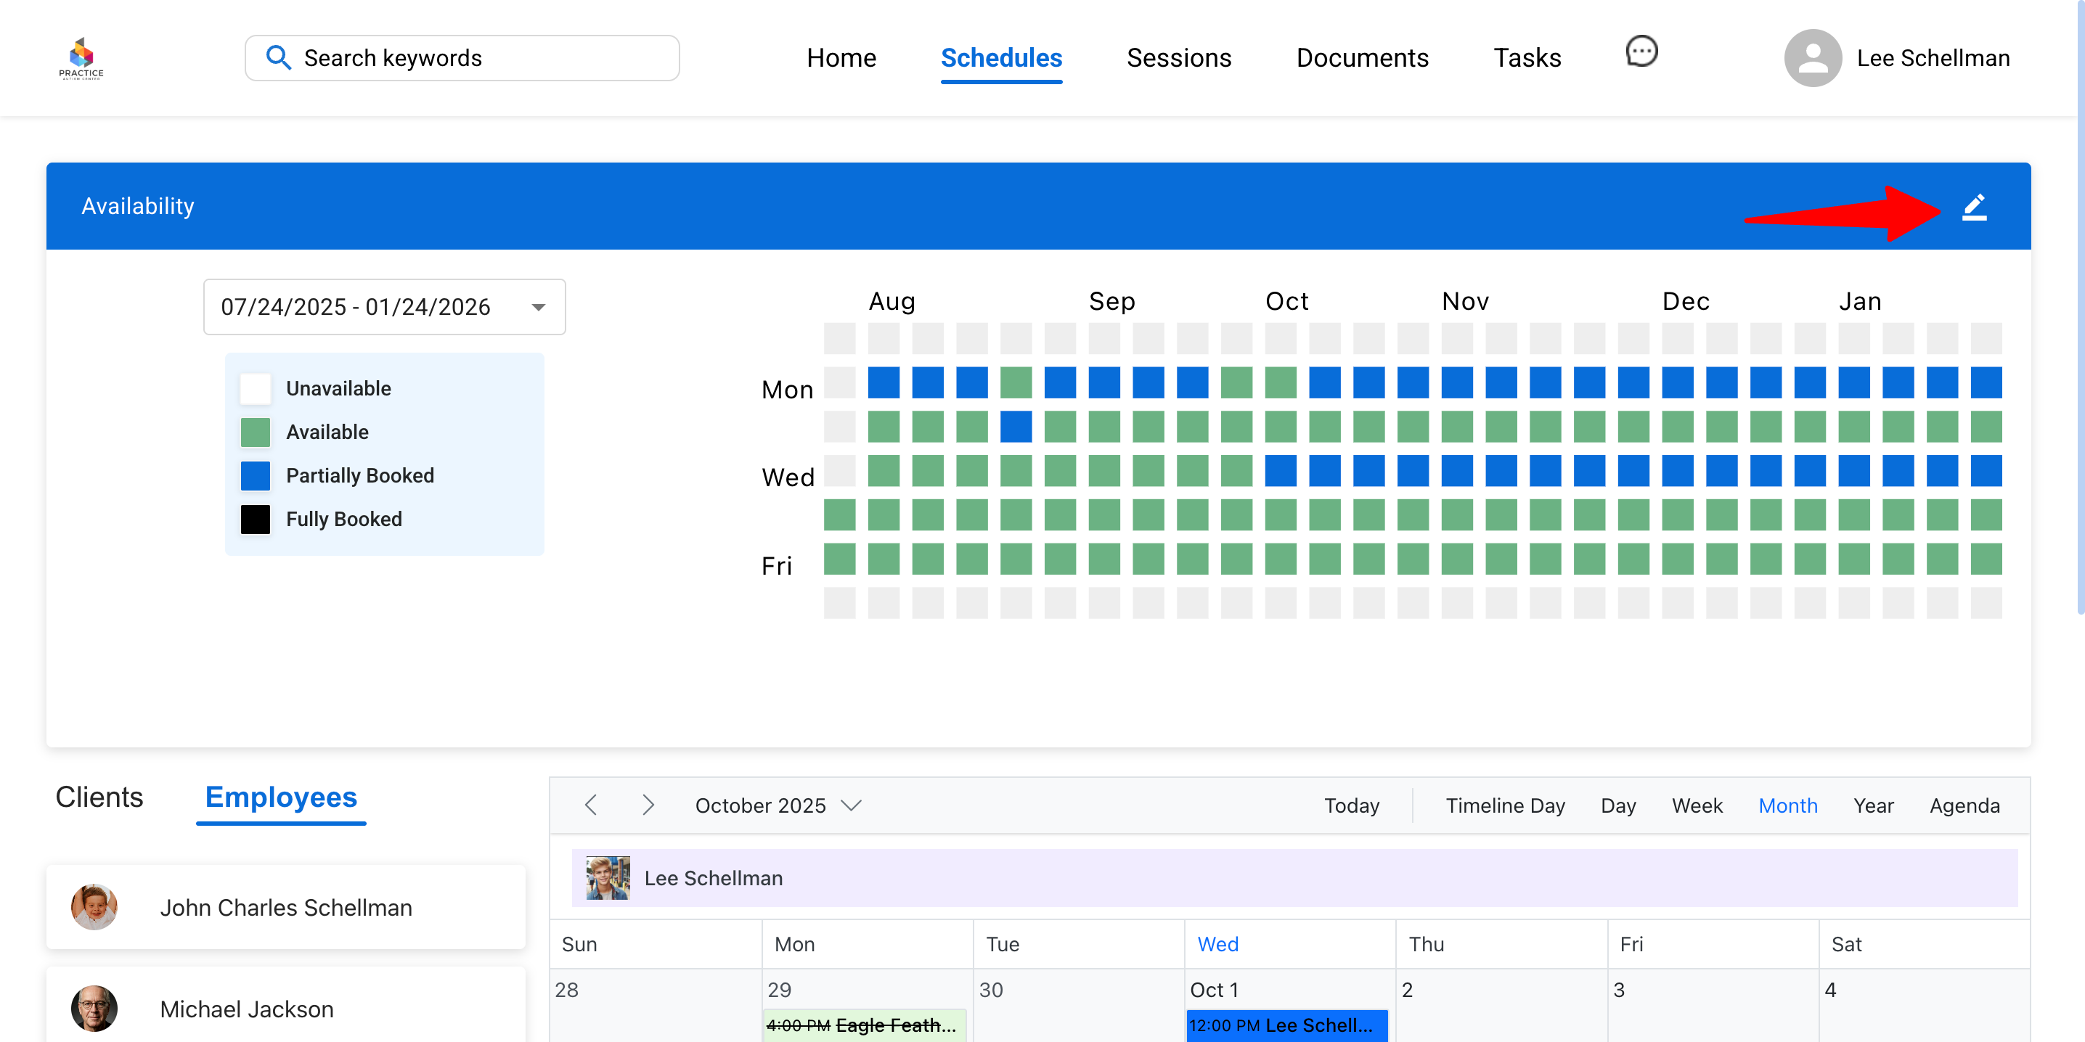Click the Fully Booked black legend swatch
This screenshot has height=1042, width=2085.
(255, 520)
